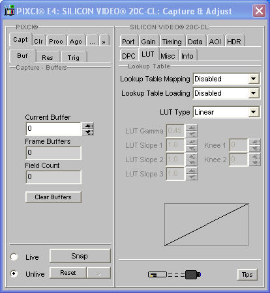Screen dimensions: 270x293
Task: Open the LUT Type dropdown
Action: click(x=254, y=112)
